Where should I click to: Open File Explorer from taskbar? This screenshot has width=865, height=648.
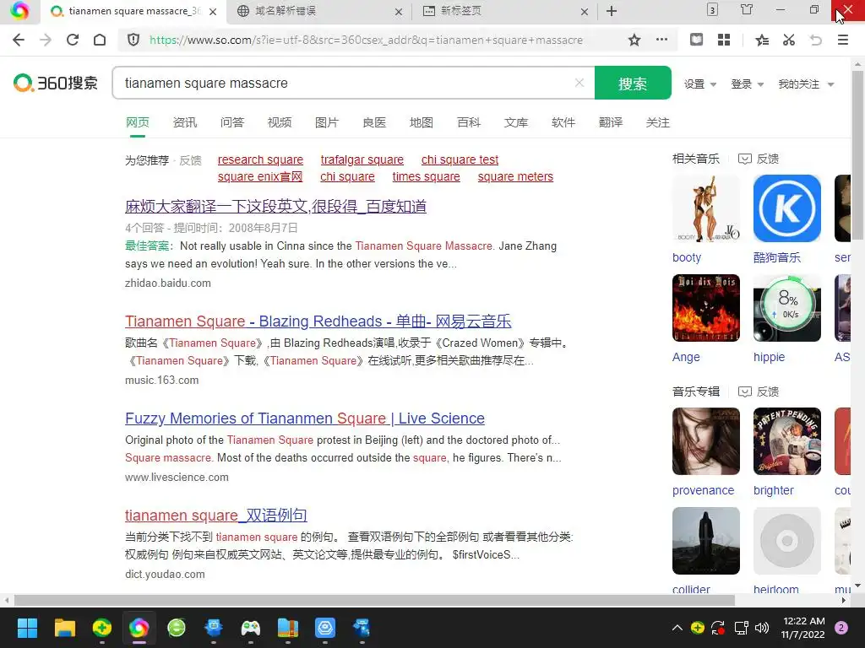coord(64,628)
